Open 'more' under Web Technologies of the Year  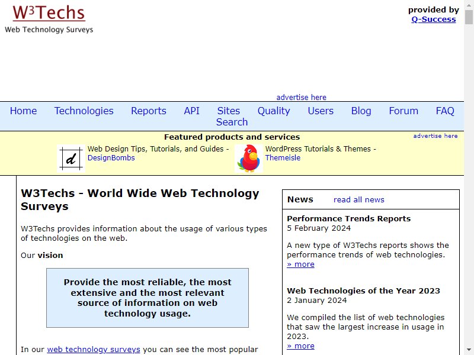[x=300, y=346]
